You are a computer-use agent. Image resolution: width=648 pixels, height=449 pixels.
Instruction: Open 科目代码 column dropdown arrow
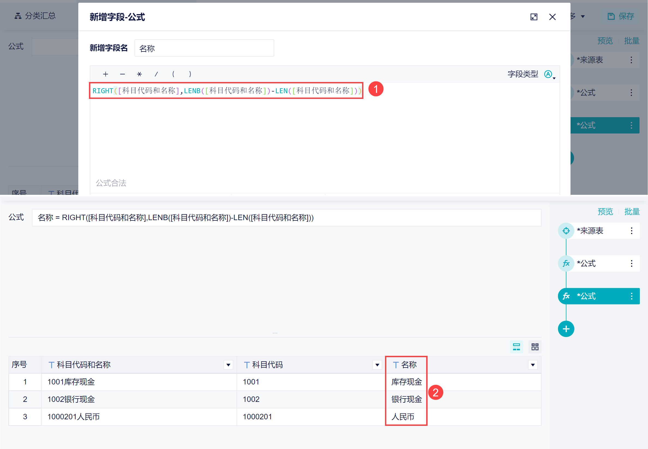pos(377,365)
